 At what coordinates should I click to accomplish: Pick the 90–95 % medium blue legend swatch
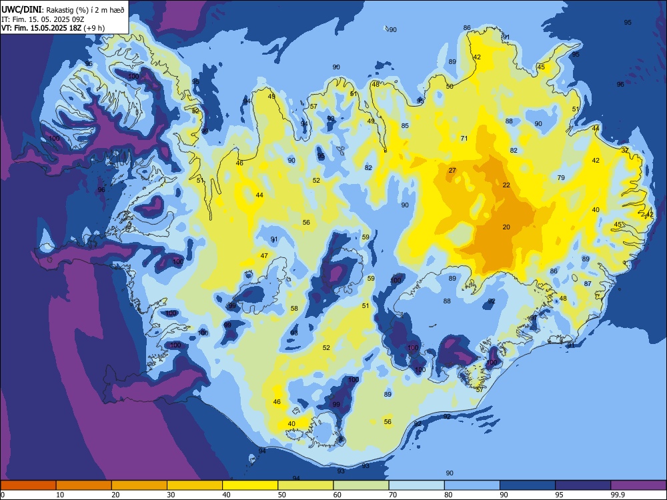coord(528,485)
